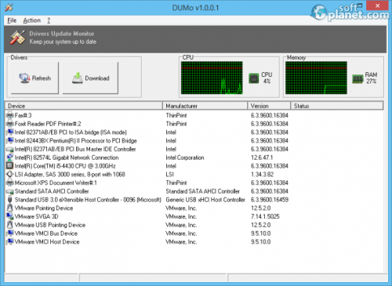Select PCI Bus Master IDE Controller icon
392x286 pixels.
point(9,149)
